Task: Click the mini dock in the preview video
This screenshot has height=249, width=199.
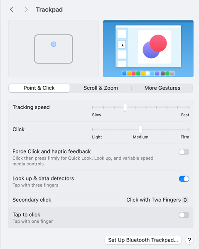Action: (148, 73)
